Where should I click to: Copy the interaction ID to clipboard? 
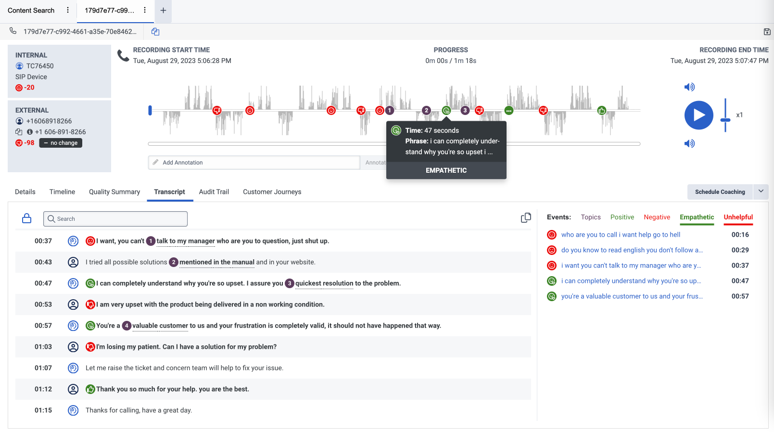pos(155,32)
